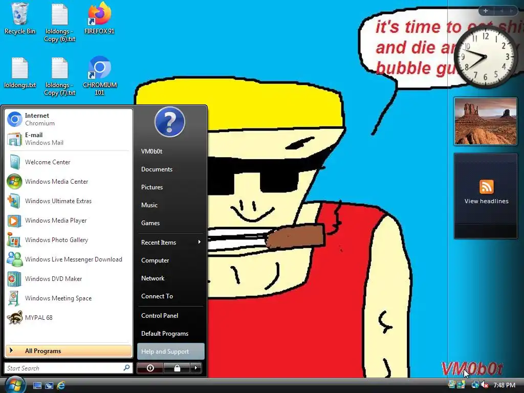
Task: Launch the FIREFOX 91 desktop shortcut
Action: [x=99, y=18]
